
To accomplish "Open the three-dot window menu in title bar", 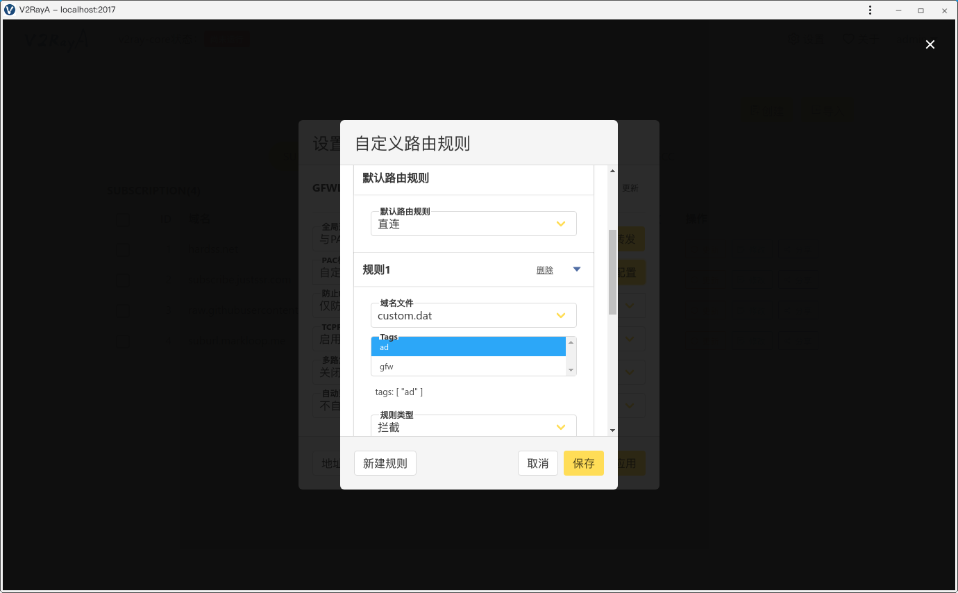I will point(871,10).
